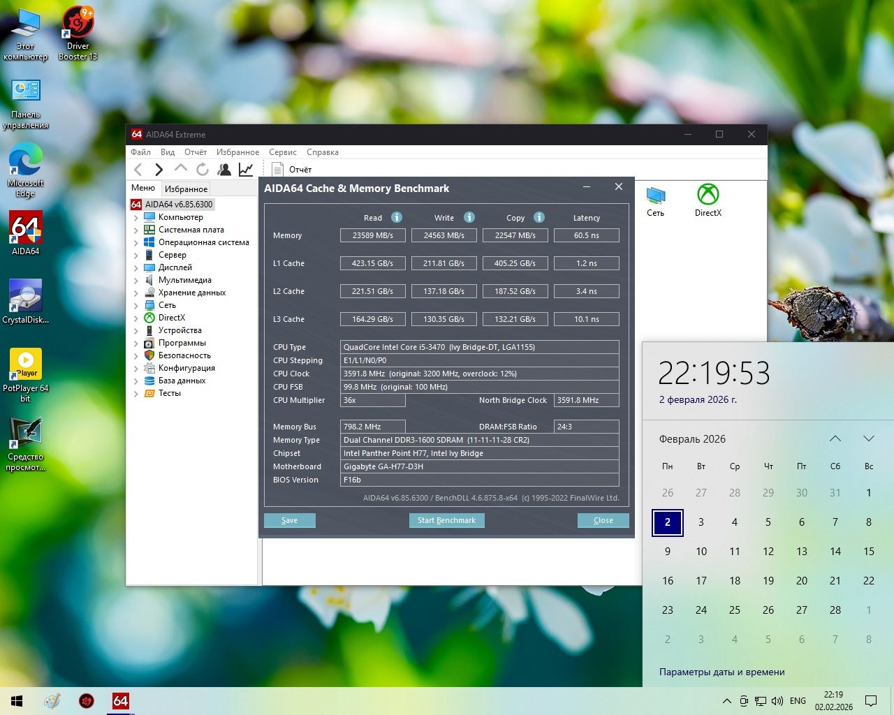Go to next month in calendar
The width and height of the screenshot is (894, 715).
(869, 438)
